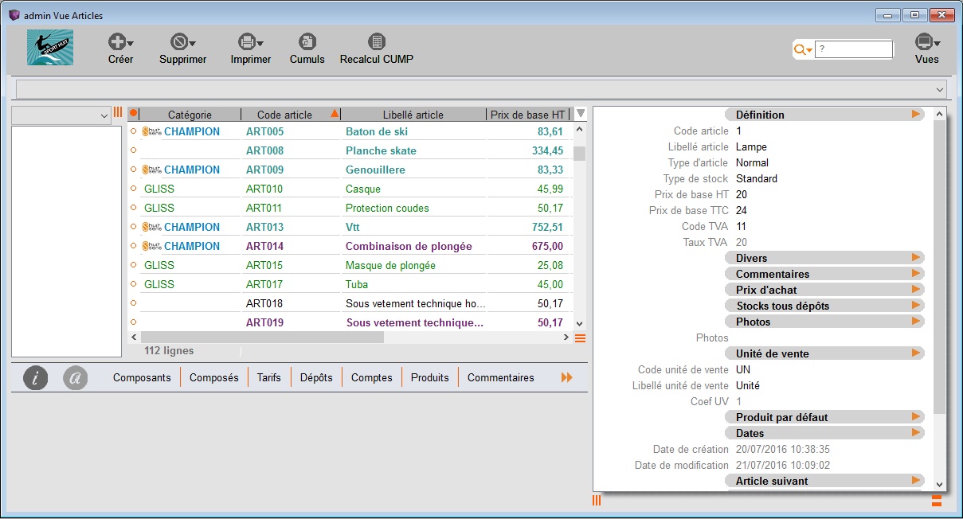The height and width of the screenshot is (519, 963).
Task: Select row marker circle for ART018
Action: (133, 303)
